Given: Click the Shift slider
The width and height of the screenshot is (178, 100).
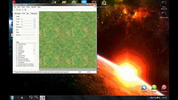Looking at the screenshot, I should [x=28, y=32].
